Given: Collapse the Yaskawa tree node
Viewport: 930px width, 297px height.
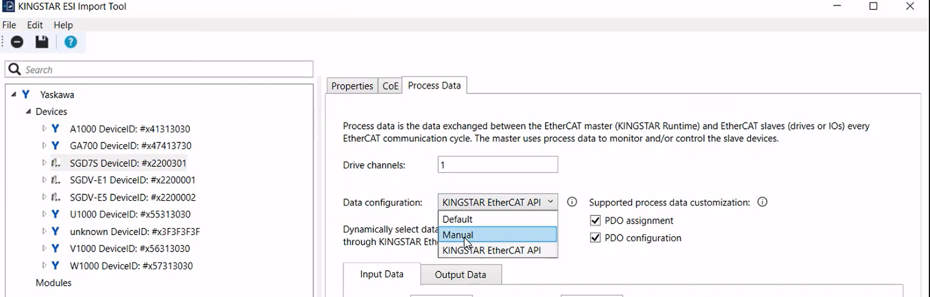Looking at the screenshot, I should (x=13, y=95).
